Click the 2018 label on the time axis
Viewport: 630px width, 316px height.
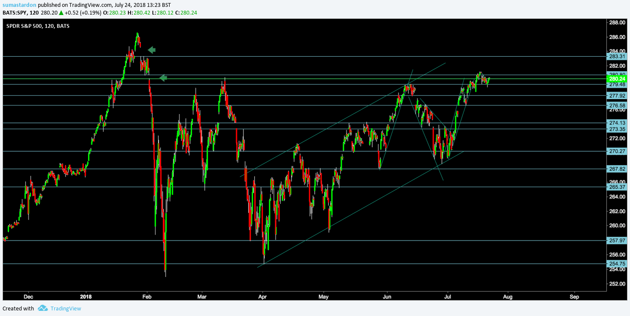[86, 296]
